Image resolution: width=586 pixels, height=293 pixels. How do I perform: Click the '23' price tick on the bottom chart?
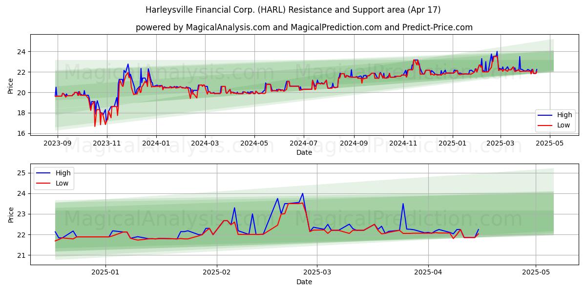coord(22,214)
